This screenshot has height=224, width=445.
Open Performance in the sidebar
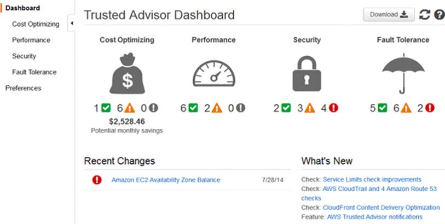tap(31, 40)
